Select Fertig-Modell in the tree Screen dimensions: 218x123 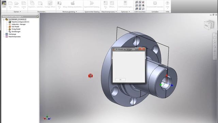(x=16, y=29)
